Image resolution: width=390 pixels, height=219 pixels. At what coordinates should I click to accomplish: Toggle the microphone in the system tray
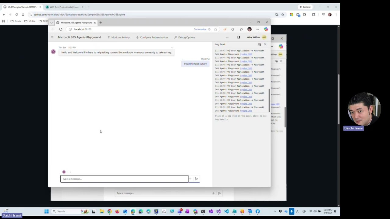tap(292, 211)
